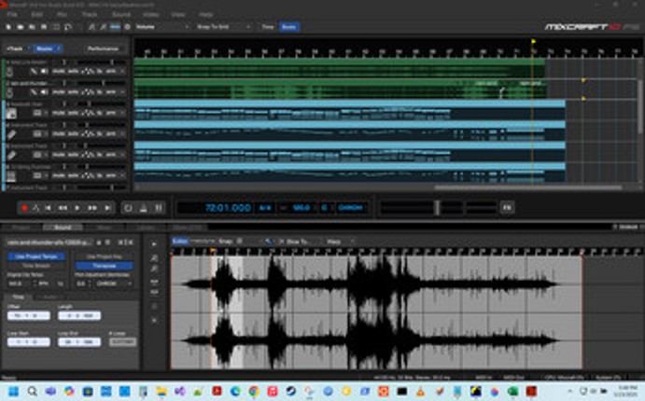The image size is (645, 401).
Task: Adjust the master volume slider
Action: coord(435,207)
